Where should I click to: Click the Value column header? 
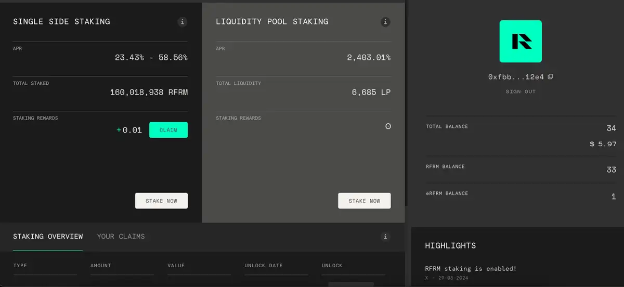point(176,266)
